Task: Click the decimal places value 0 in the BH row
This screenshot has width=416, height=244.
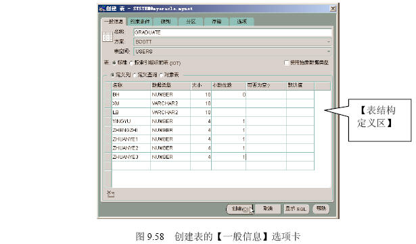Action: (x=229, y=95)
